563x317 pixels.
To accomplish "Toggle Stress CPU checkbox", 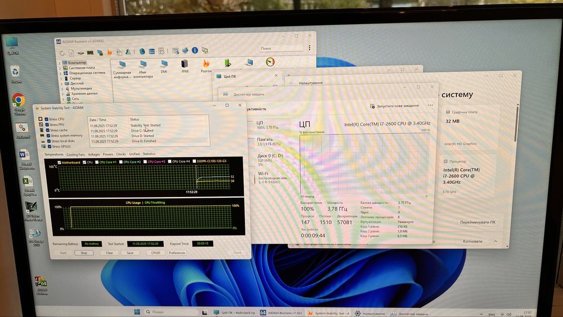I will [x=46, y=119].
